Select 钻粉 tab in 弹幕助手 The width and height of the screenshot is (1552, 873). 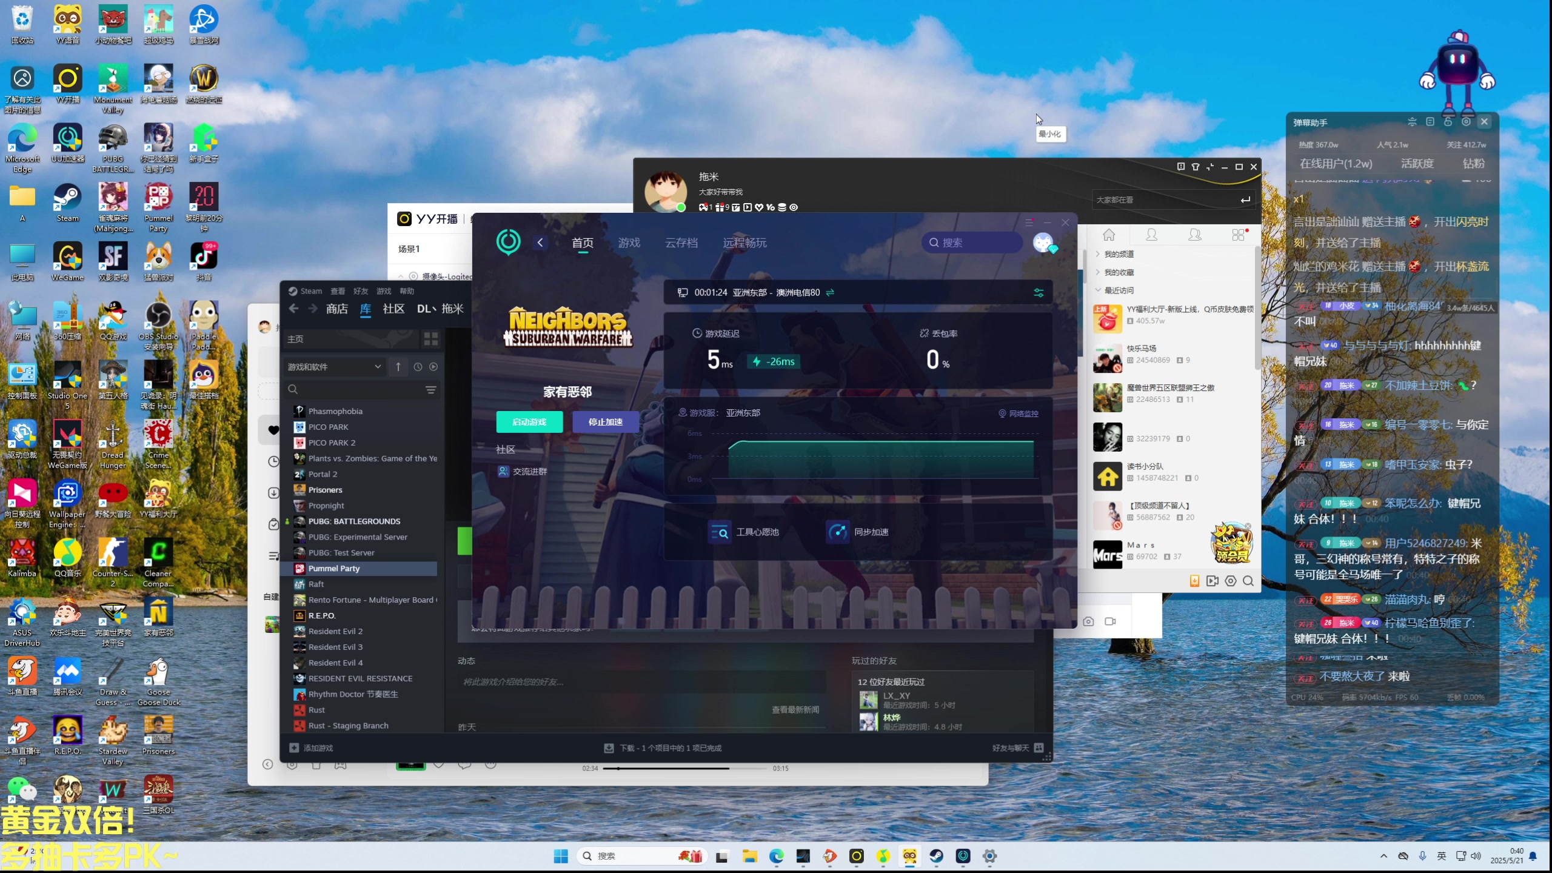point(1474,164)
